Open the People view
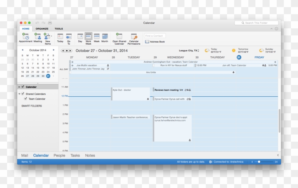 click(x=59, y=155)
